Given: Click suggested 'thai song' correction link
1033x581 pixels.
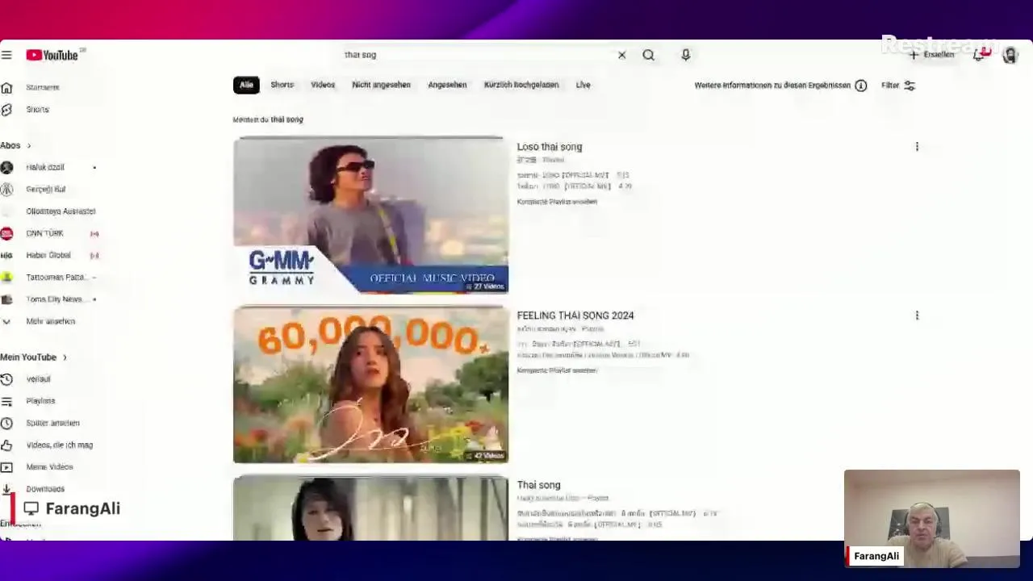Looking at the screenshot, I should coord(286,119).
